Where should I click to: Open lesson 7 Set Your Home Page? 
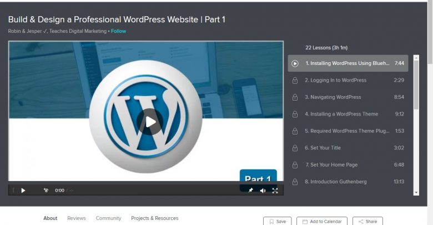pyautogui.click(x=348, y=165)
